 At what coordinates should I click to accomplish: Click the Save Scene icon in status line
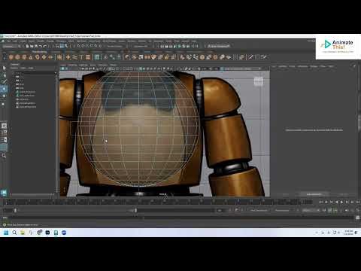(36, 46)
